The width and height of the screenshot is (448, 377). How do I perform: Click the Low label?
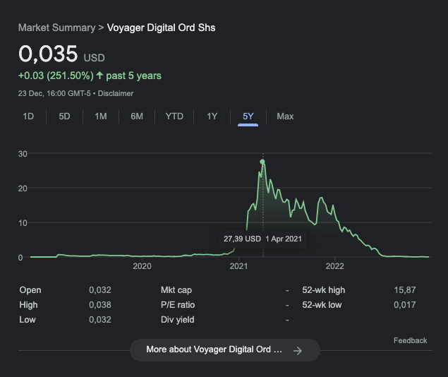point(28,320)
